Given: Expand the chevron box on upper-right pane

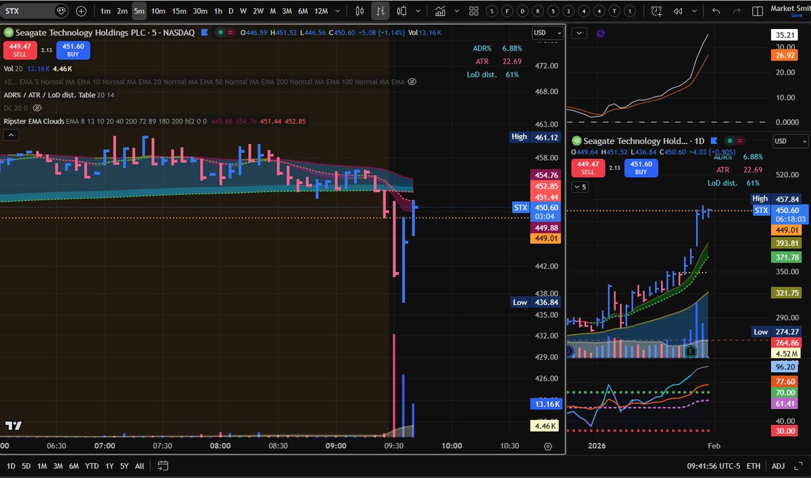Looking at the screenshot, I should tap(579, 32).
